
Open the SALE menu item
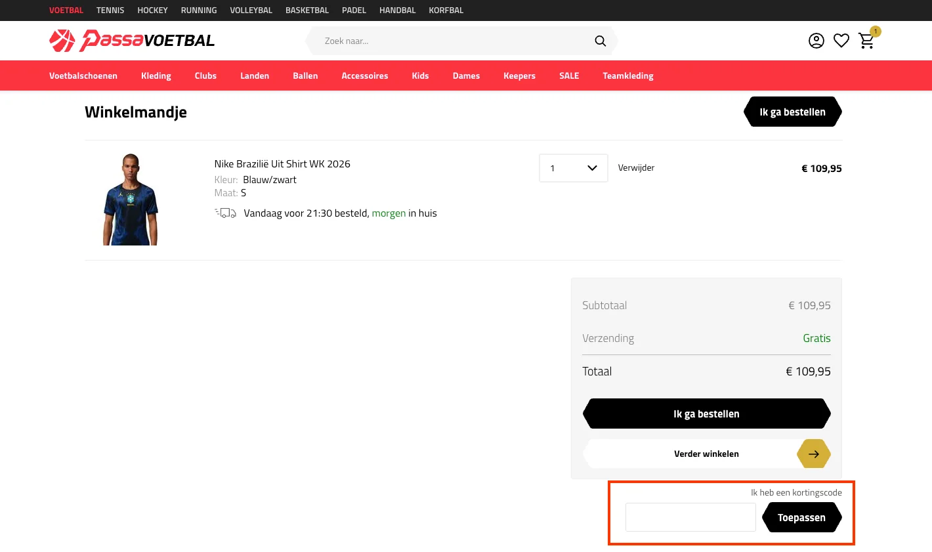coord(569,75)
